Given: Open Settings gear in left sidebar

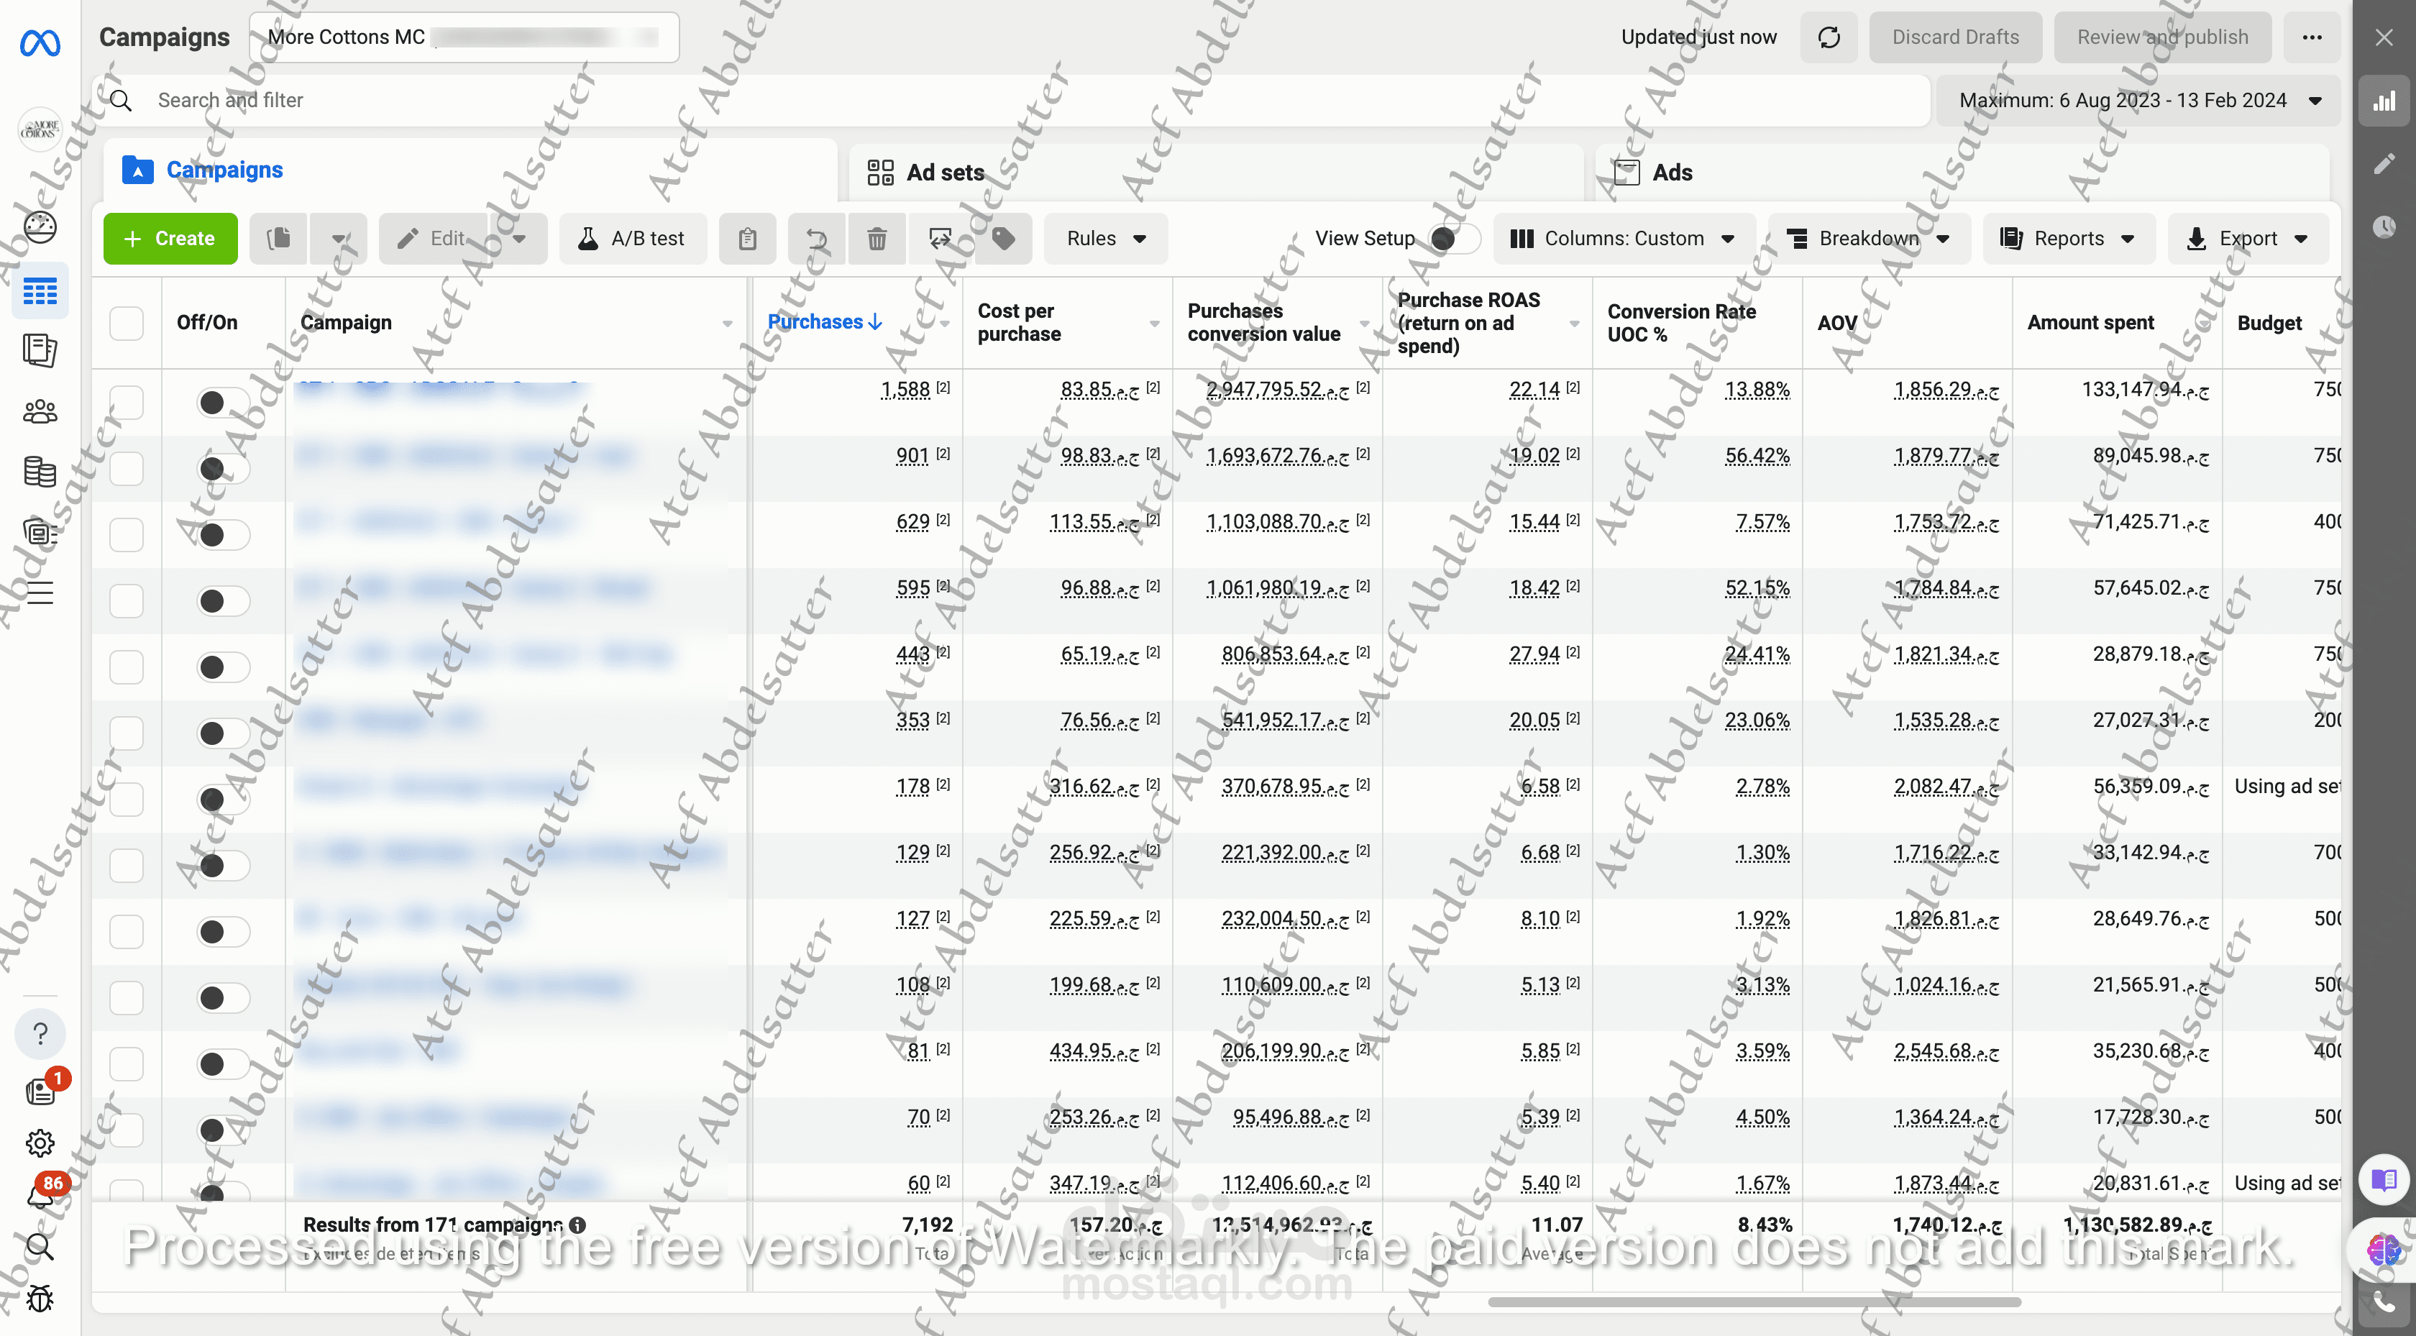Looking at the screenshot, I should click(40, 1143).
